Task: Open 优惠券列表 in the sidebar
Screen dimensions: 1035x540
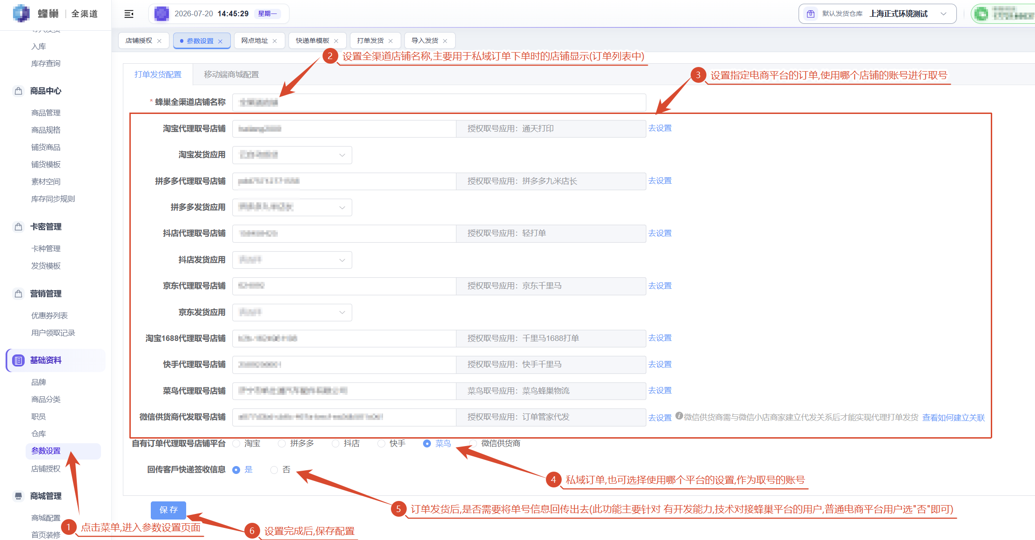Action: (x=49, y=316)
